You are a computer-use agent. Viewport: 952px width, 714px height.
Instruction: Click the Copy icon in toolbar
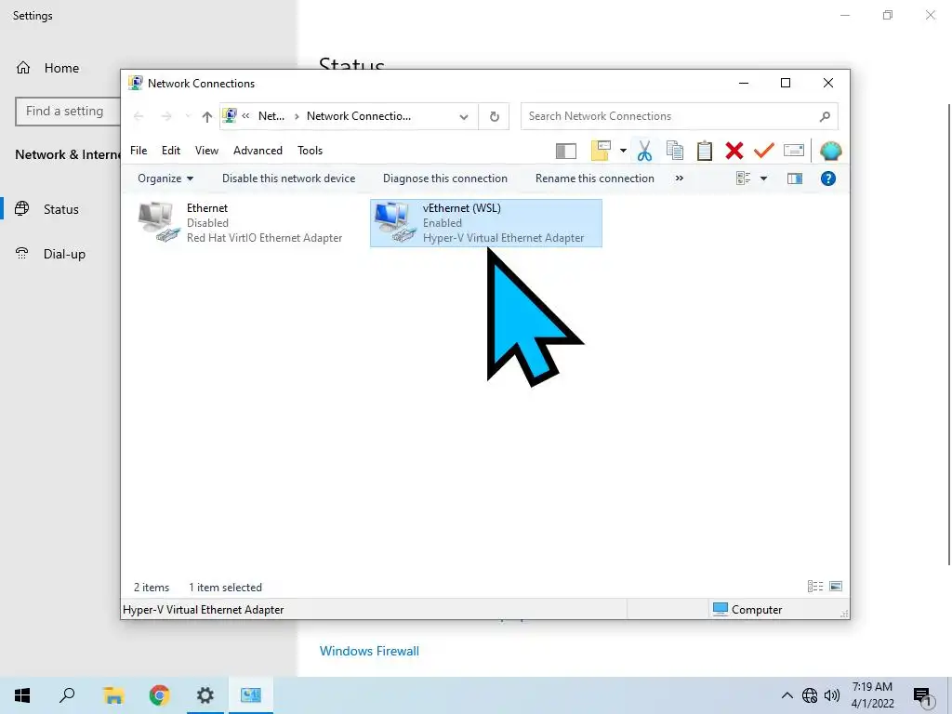tap(675, 151)
